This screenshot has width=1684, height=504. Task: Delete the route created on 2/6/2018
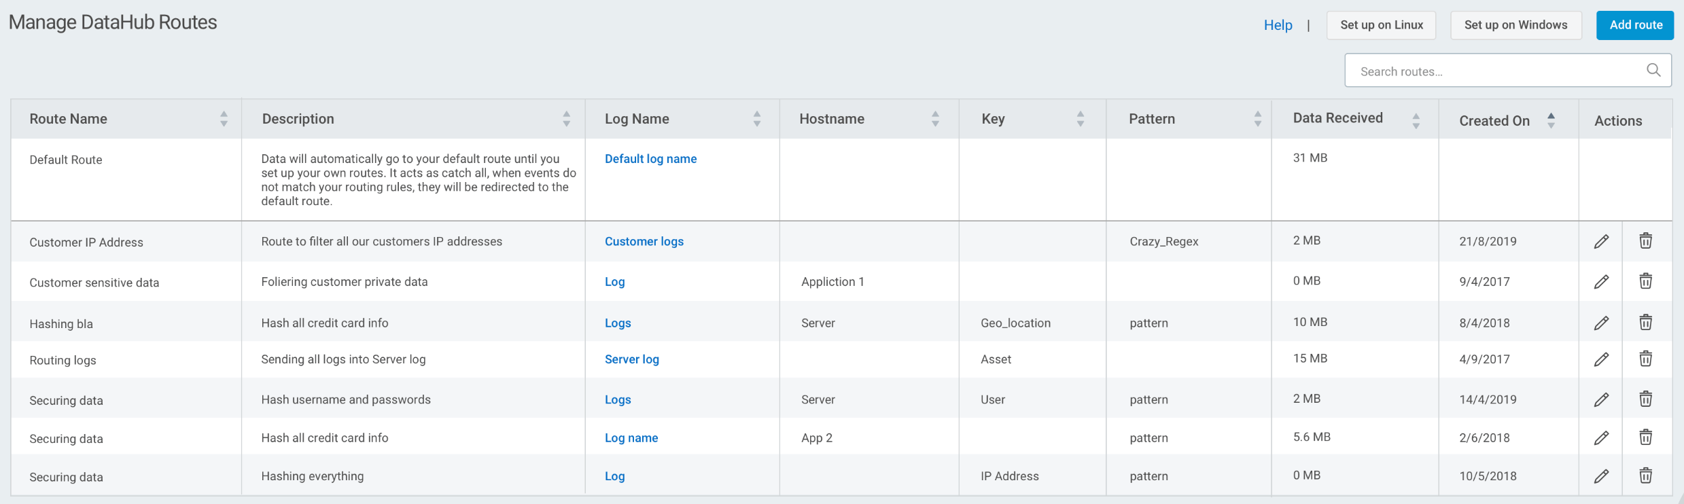coord(1645,437)
